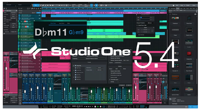Click the Spectrum Meter effect thumbnail
Image resolution: width=200 pixels, height=110 pixels.
[175, 90]
